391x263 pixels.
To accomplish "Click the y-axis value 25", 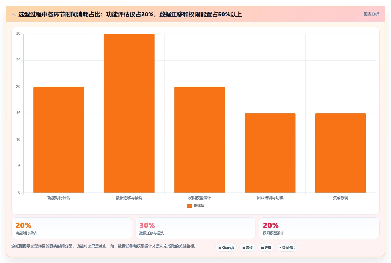I will [x=18, y=60].
